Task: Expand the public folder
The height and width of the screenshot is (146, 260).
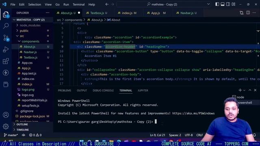Action: coord(32,31)
